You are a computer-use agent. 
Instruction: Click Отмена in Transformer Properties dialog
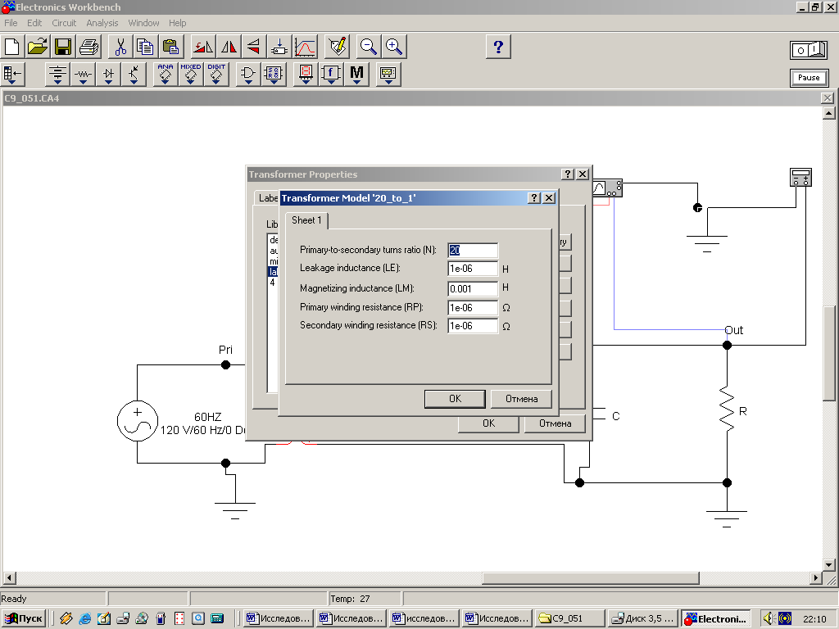click(555, 423)
